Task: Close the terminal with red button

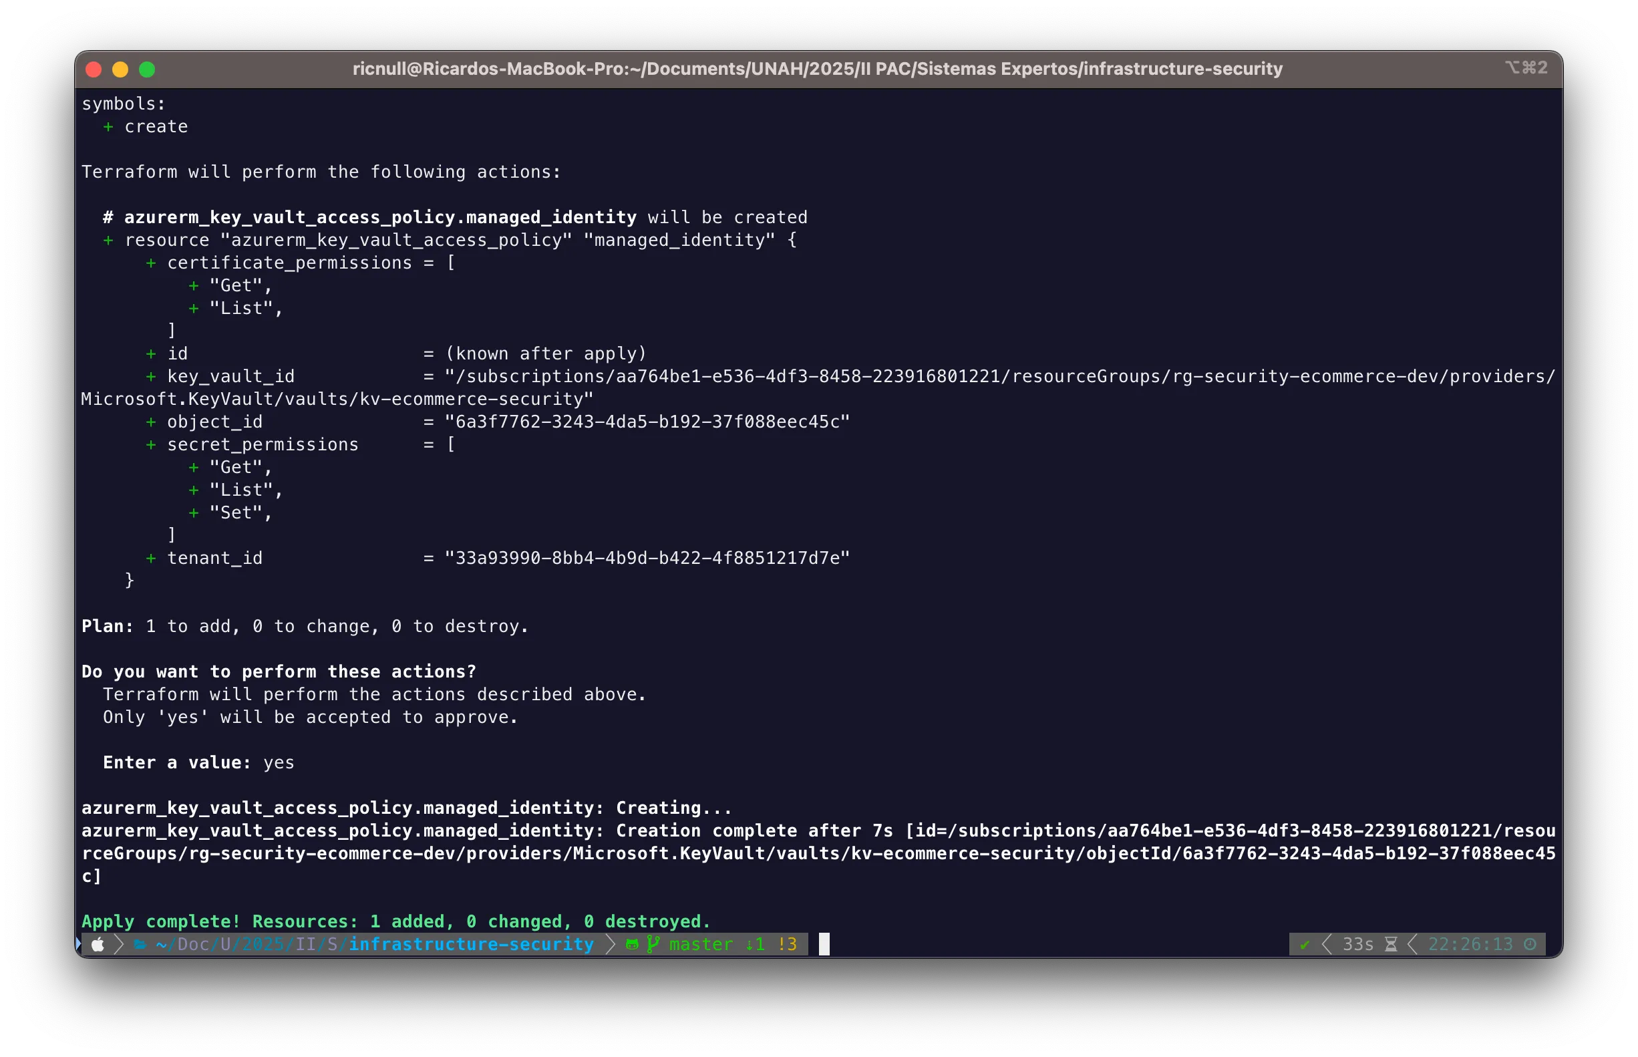Action: click(x=94, y=69)
